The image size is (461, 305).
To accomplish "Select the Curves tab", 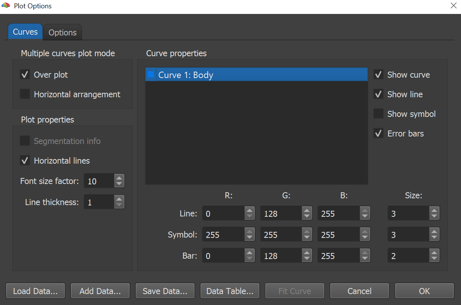I will click(25, 32).
